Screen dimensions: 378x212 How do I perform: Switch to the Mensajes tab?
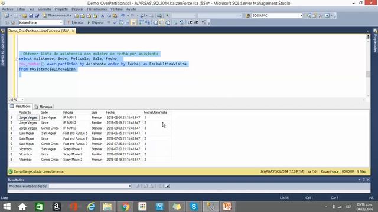43,107
